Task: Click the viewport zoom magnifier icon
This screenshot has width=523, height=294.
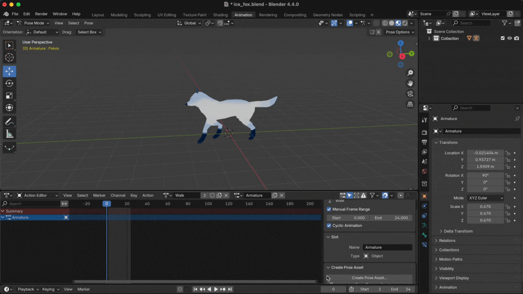Action: tap(410, 73)
